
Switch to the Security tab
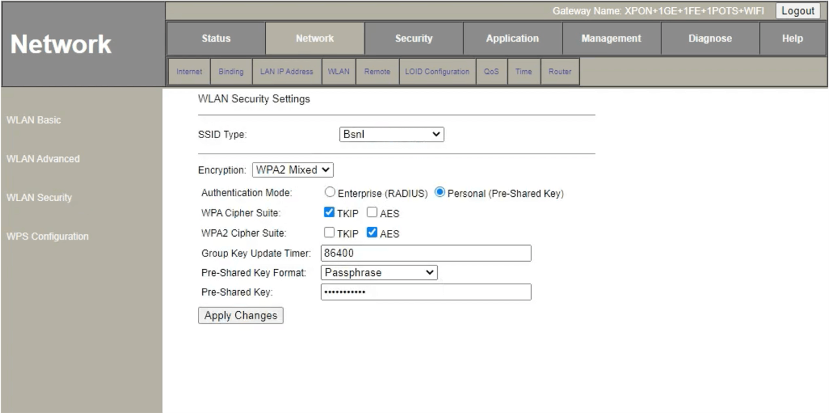[x=413, y=39]
